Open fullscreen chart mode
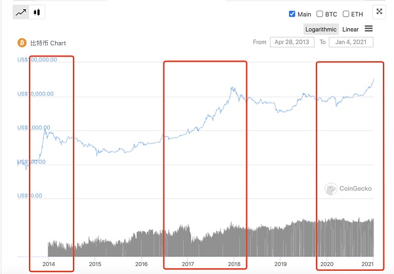The image size is (394, 274). [x=378, y=11]
